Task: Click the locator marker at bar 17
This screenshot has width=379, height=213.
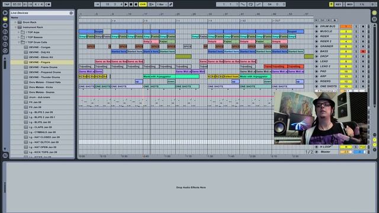Action: (x=144, y=21)
